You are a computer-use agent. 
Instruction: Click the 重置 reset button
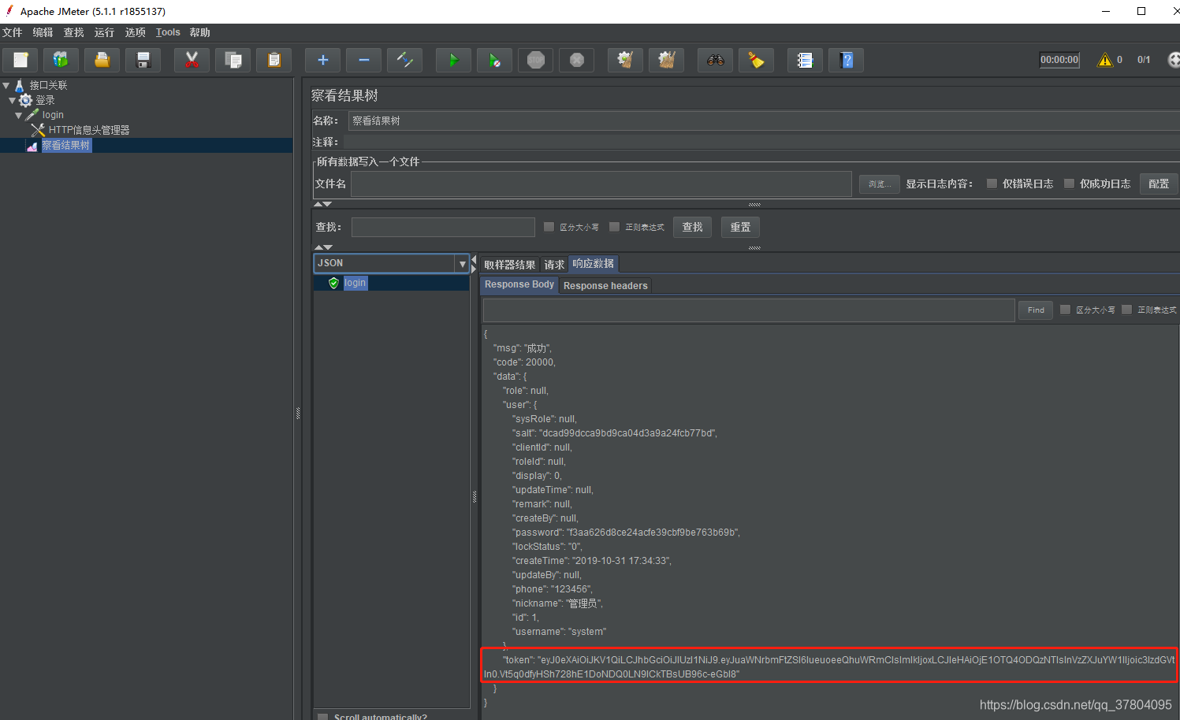740,227
